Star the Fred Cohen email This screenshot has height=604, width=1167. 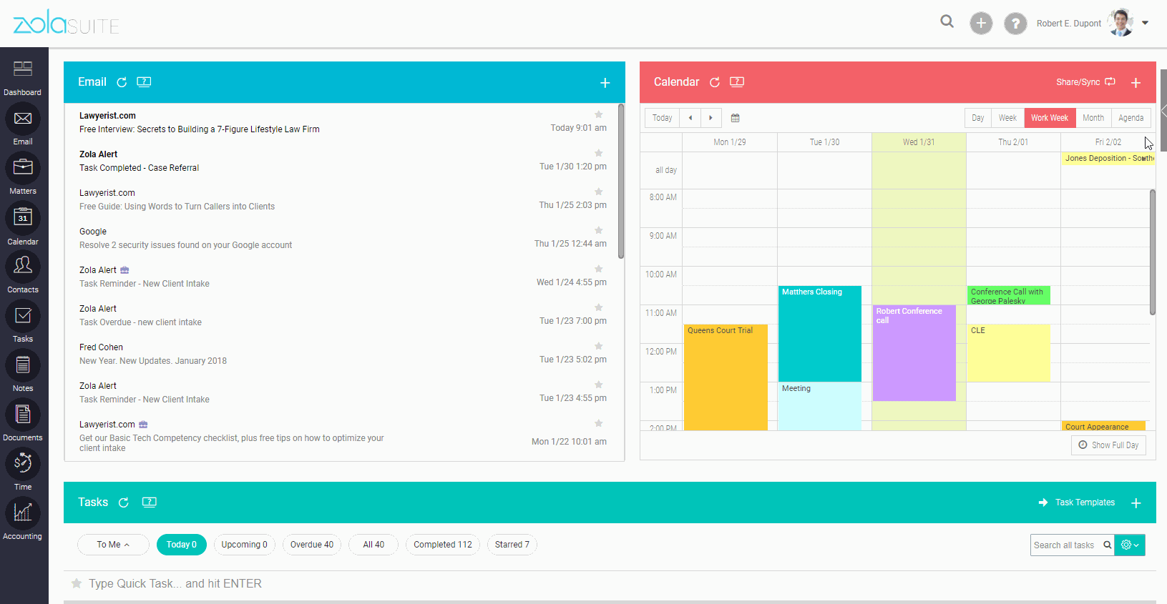point(599,346)
